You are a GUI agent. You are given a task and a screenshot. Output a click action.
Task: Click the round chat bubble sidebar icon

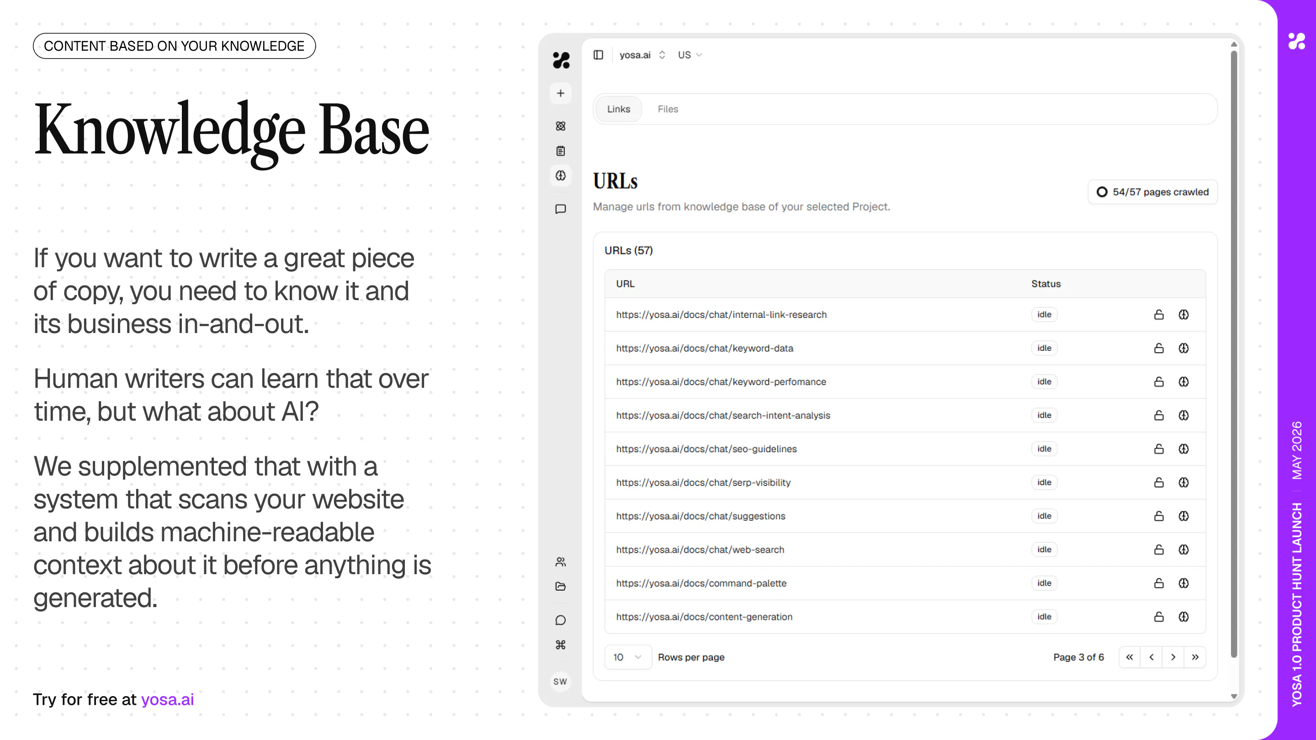tap(560, 620)
